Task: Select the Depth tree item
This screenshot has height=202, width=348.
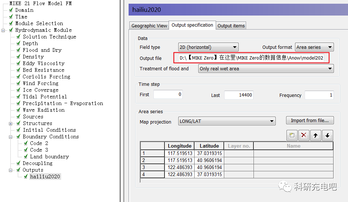Action: 30,43
